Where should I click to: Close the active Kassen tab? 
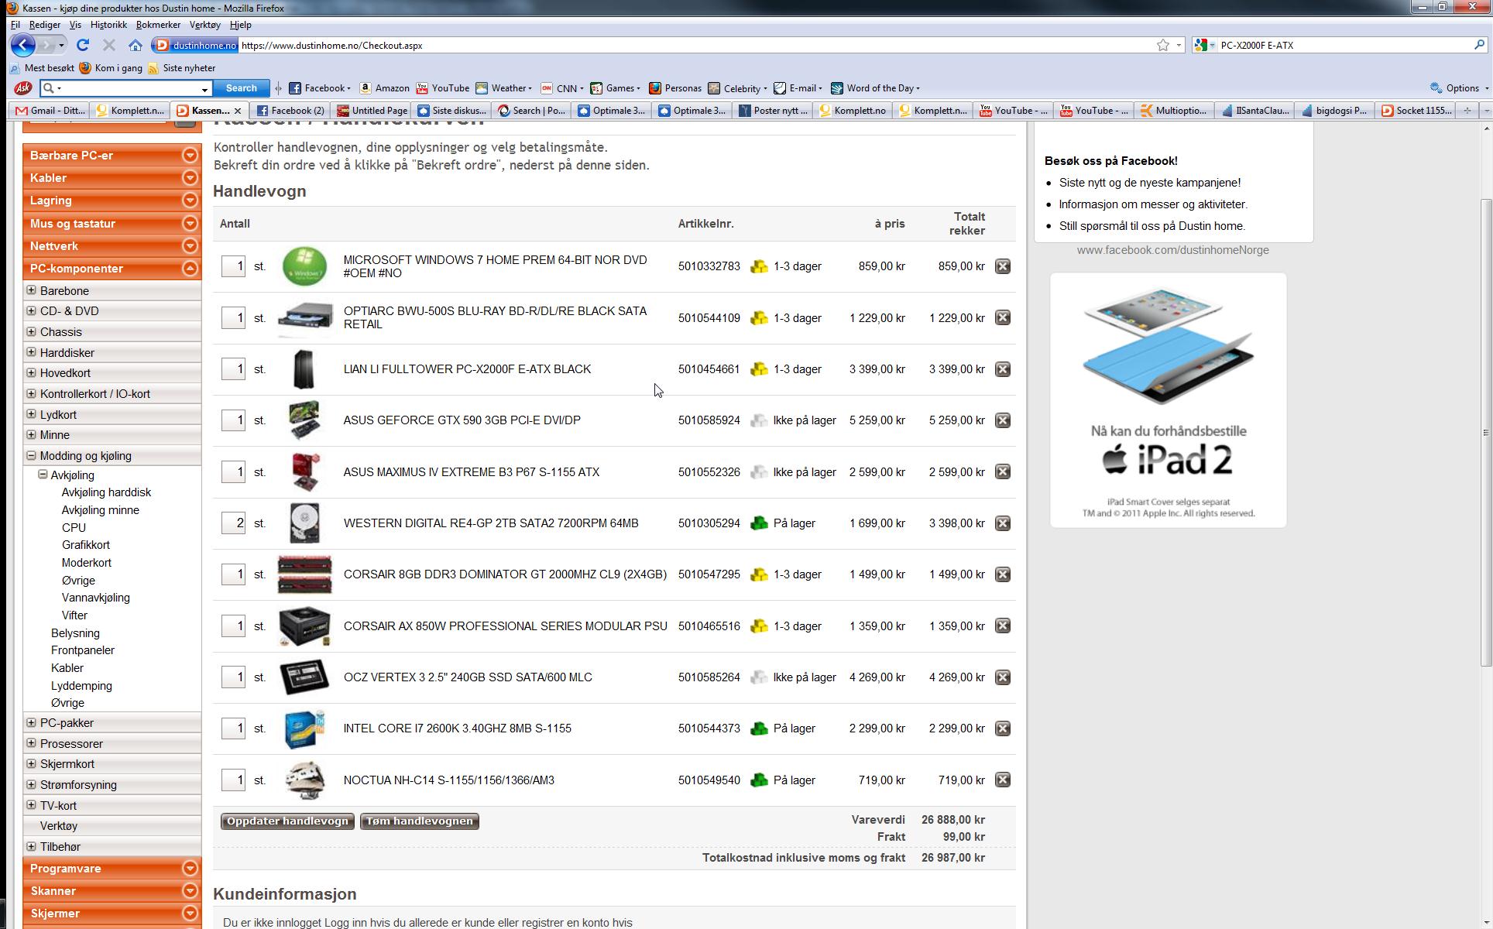238,111
